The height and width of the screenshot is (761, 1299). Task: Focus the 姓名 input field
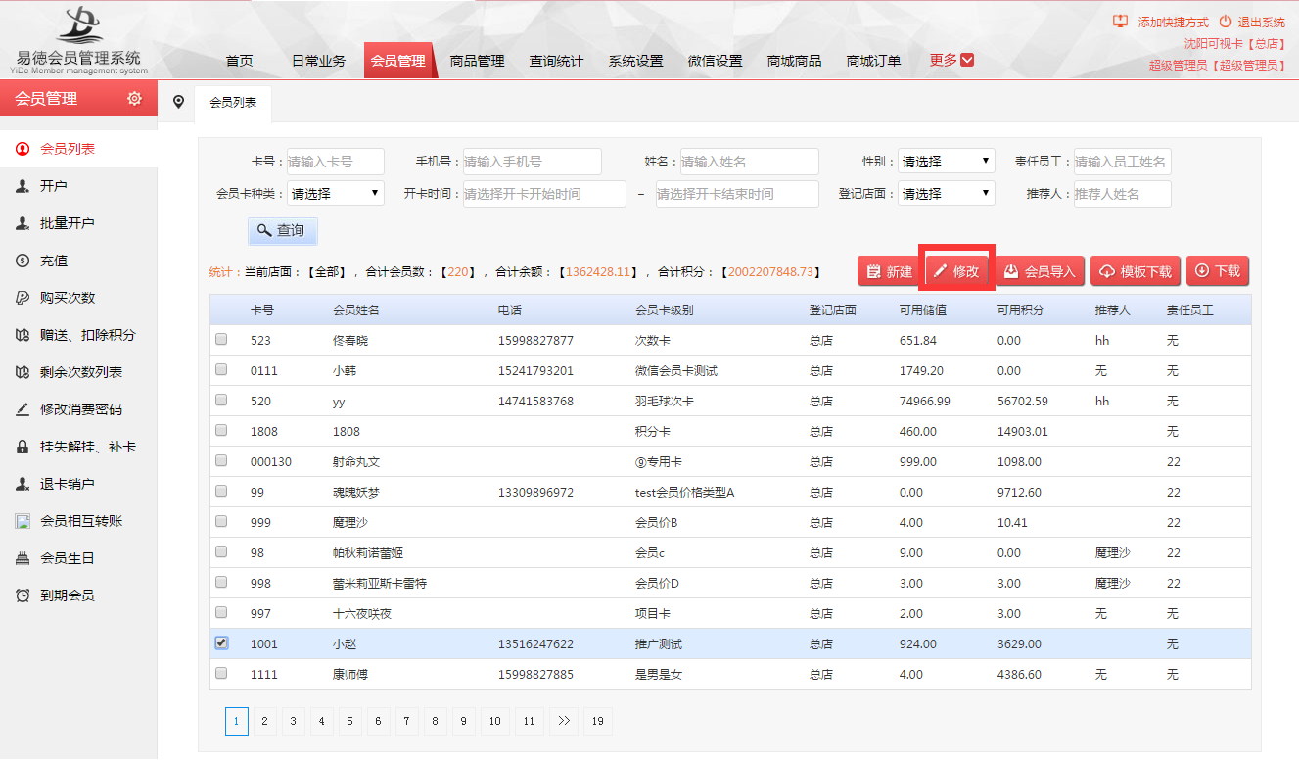click(x=750, y=162)
